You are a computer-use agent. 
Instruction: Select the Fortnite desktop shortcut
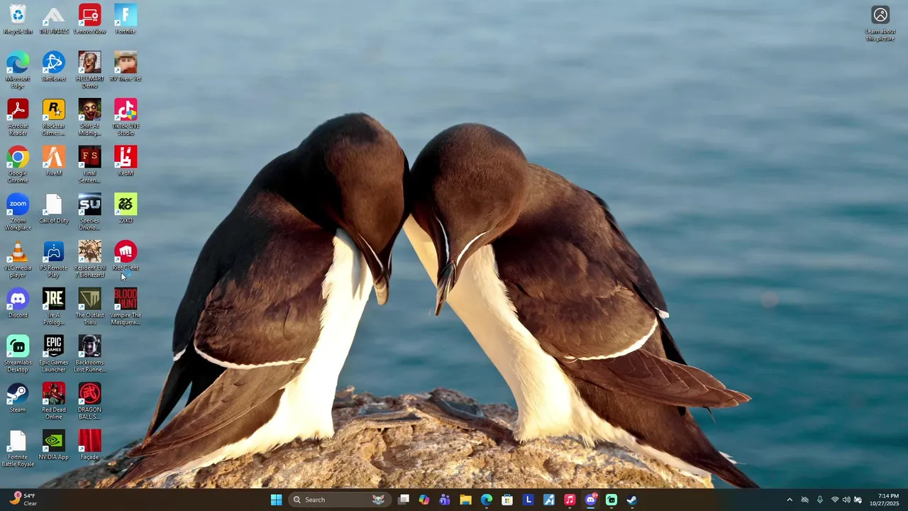pos(126,19)
